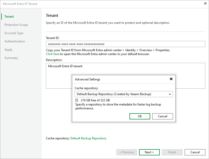The width and height of the screenshot is (209, 159).
Task: Open the Default Backup Repository link at bottom
Action: [88, 138]
